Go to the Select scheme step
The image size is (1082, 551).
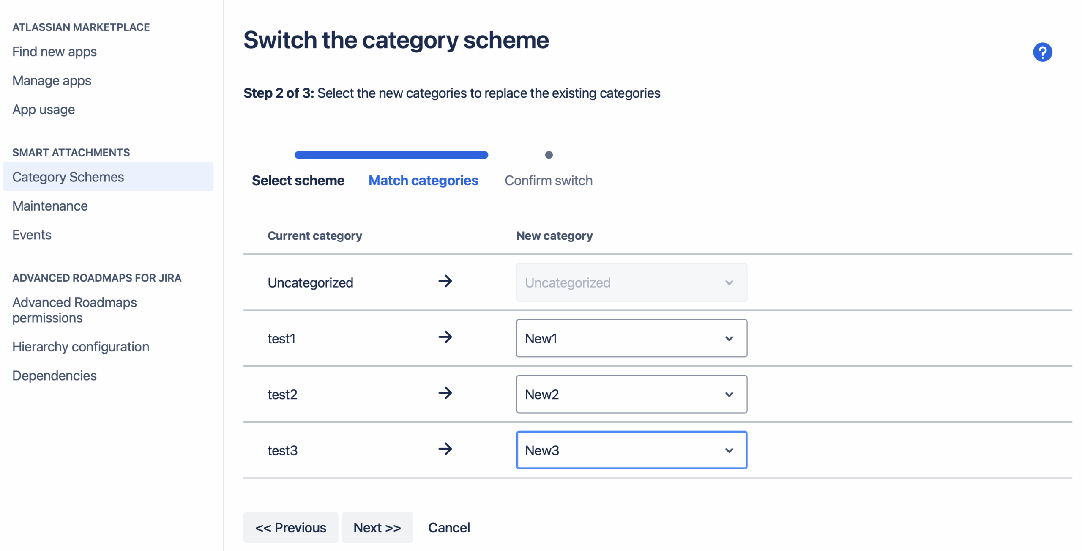pos(298,181)
